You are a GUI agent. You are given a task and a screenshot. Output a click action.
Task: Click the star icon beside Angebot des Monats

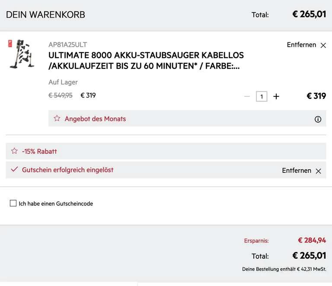(57, 118)
